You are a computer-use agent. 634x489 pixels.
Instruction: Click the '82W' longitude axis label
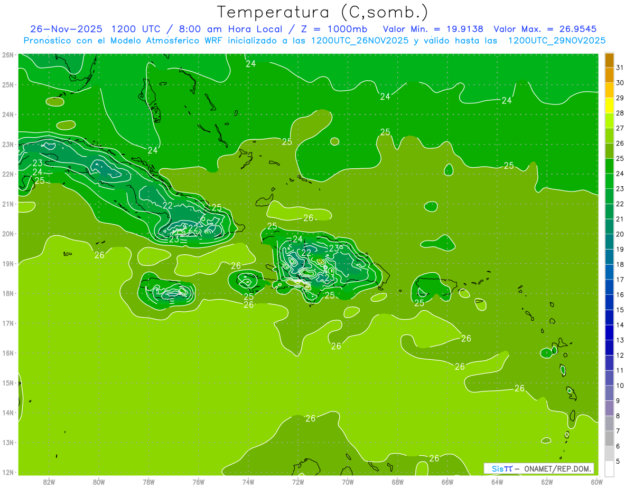point(49,482)
